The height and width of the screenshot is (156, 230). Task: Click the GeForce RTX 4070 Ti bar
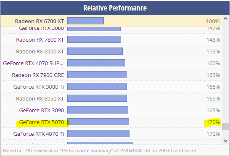click(98, 133)
